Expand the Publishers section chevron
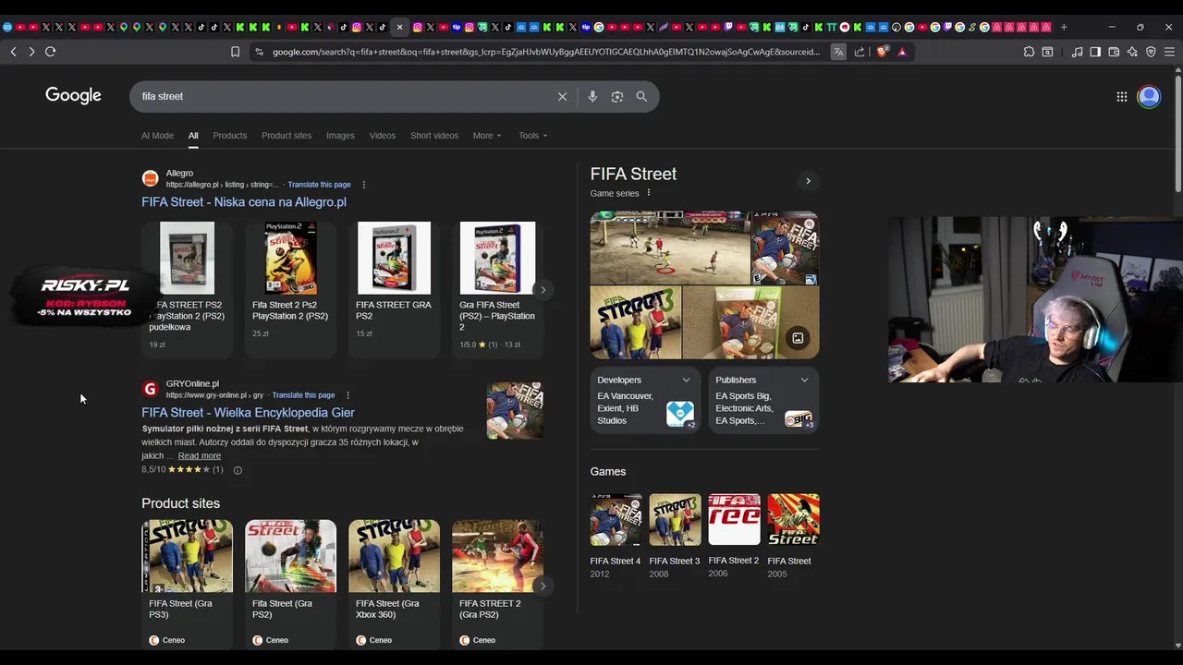 click(x=804, y=380)
